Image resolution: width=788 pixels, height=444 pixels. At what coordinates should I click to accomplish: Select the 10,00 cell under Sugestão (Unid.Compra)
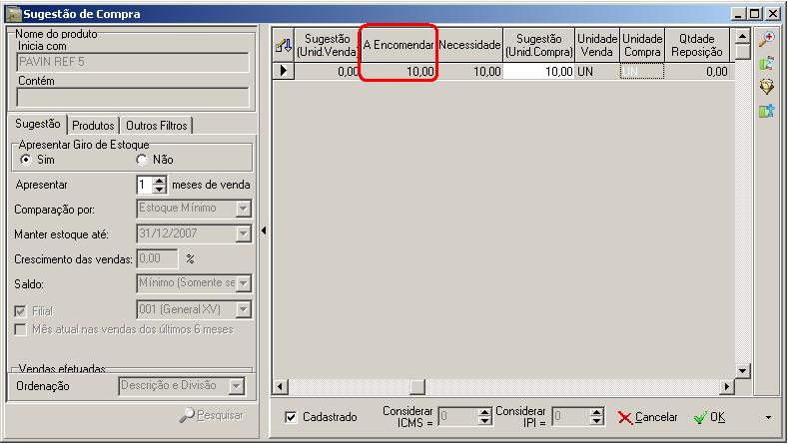[538, 71]
